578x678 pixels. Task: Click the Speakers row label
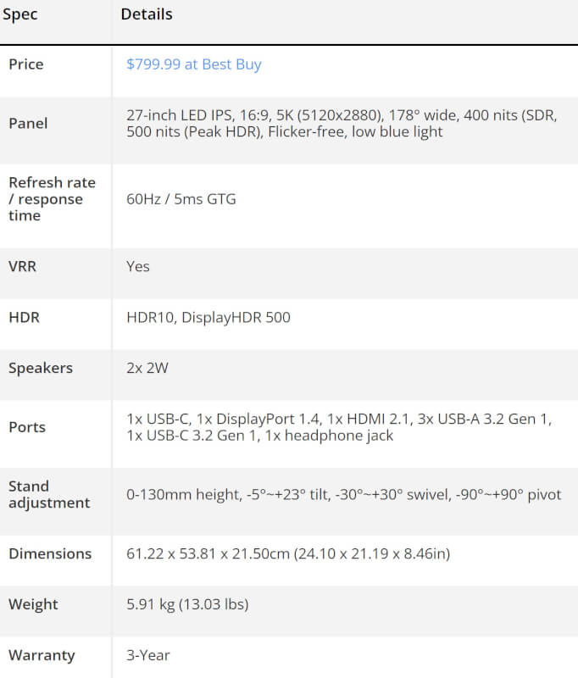pyautogui.click(x=41, y=368)
